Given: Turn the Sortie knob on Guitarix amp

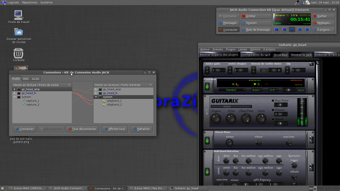Looking at the screenshot, I should 261,119.
